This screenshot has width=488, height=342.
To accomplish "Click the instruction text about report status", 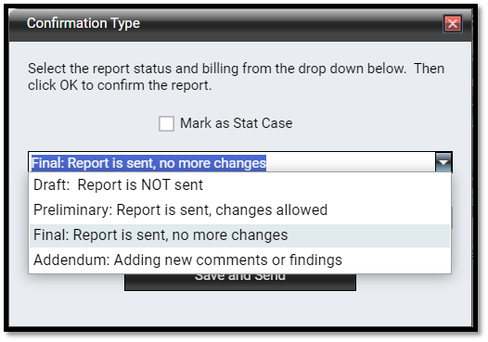I will point(236,77).
